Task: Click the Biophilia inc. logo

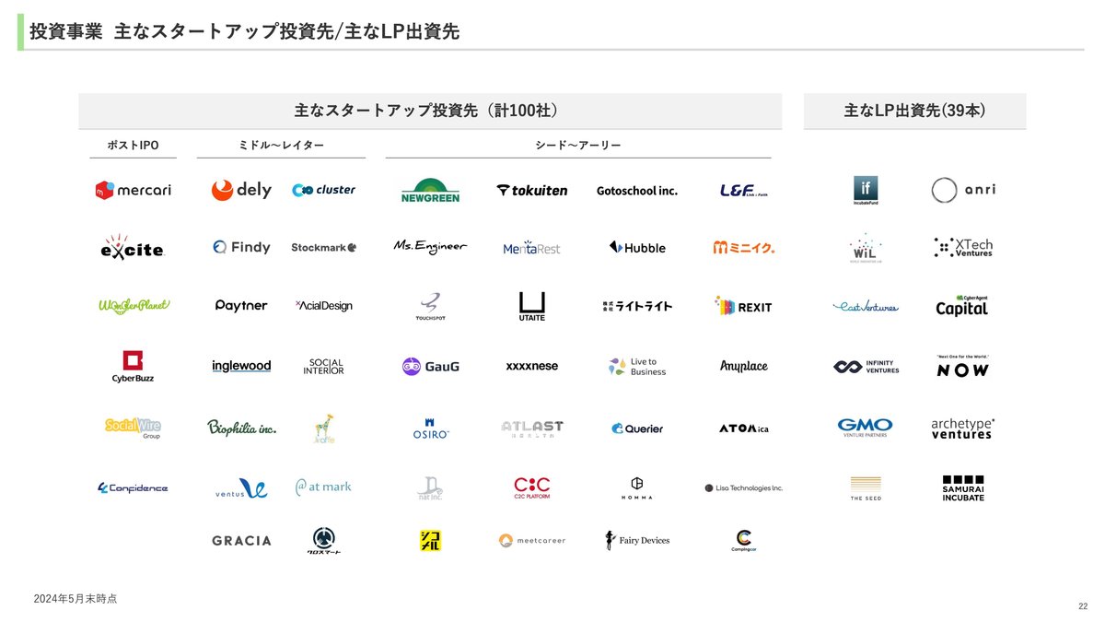Action: [x=241, y=428]
